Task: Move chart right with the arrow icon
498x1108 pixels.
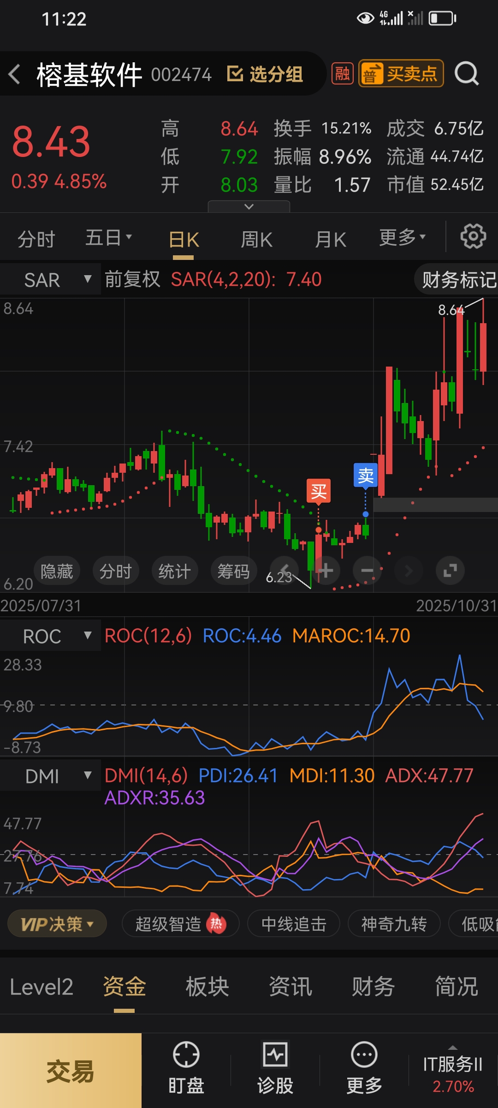Action: (409, 571)
